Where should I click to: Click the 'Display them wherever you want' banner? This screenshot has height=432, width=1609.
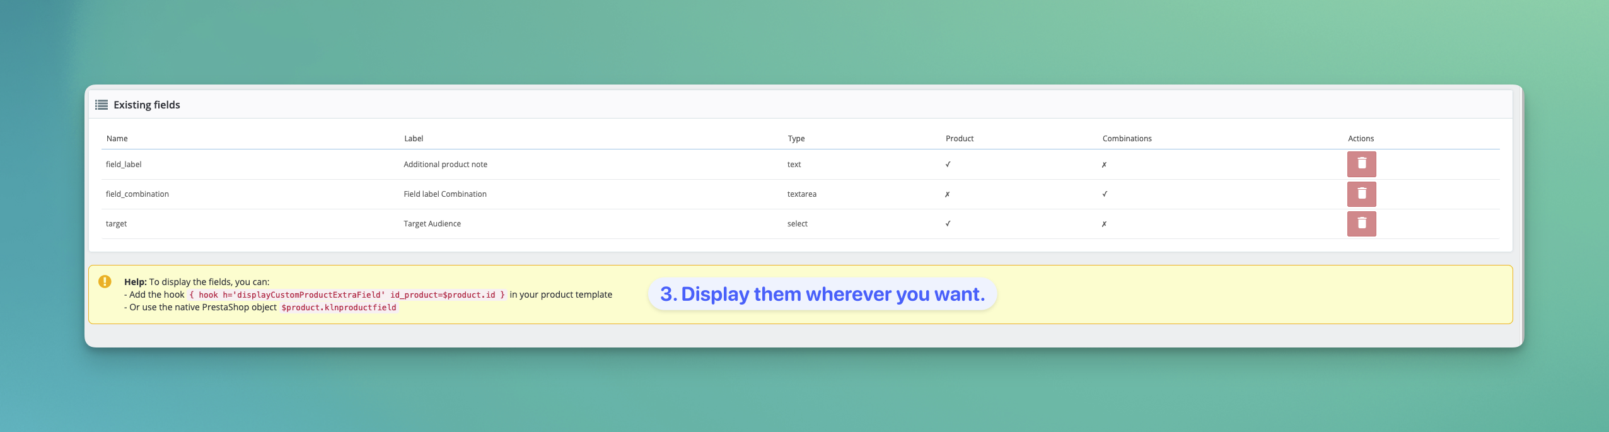[x=822, y=294]
